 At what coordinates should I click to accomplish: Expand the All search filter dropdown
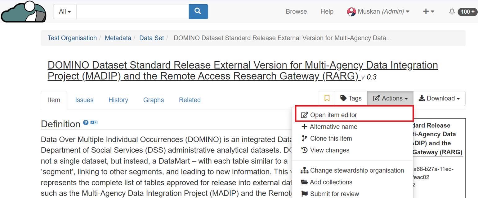(65, 12)
